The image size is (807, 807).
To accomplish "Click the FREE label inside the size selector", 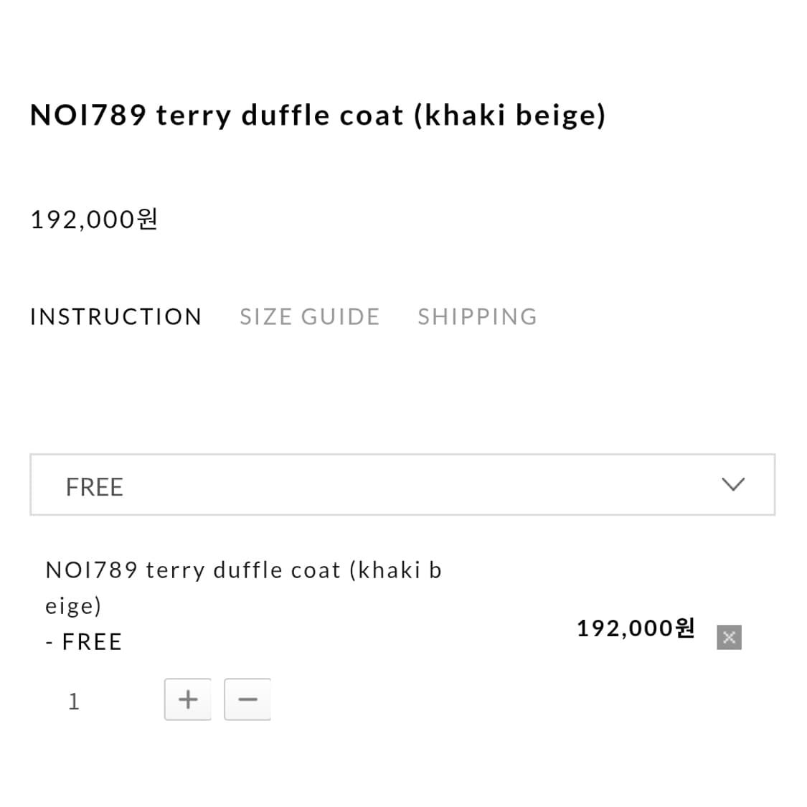I will tap(94, 487).
